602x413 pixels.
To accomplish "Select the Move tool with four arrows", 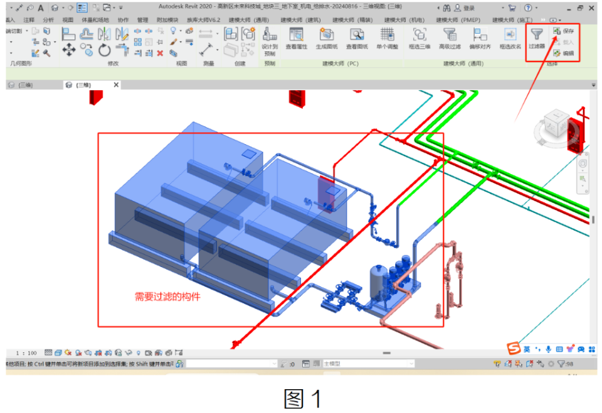I will 69,50.
